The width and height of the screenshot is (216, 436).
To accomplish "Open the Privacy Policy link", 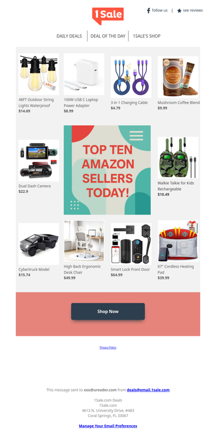I will (108, 348).
